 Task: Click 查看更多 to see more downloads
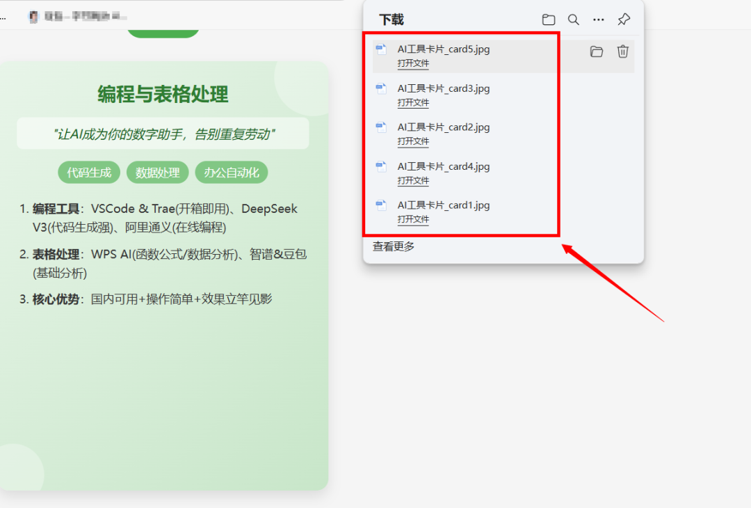point(392,246)
